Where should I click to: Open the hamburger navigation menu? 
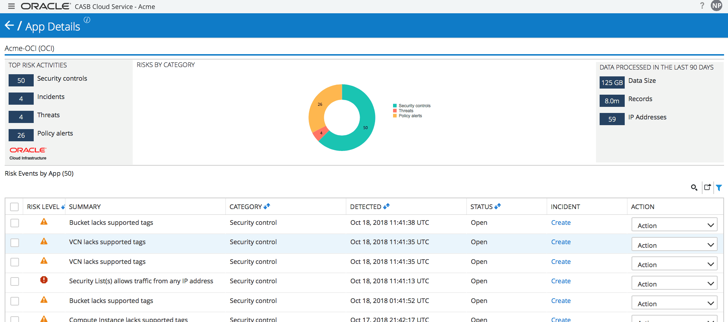tap(11, 6)
